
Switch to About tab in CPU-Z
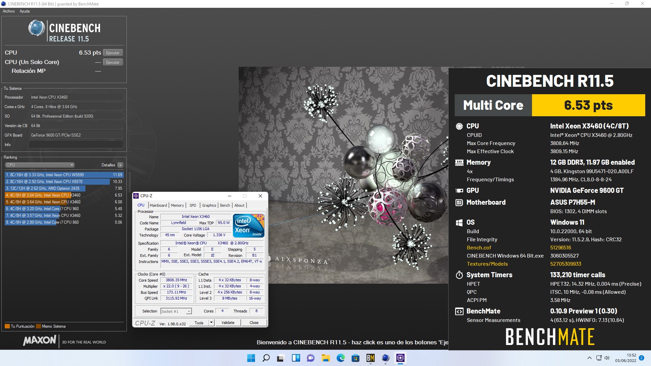click(x=239, y=205)
